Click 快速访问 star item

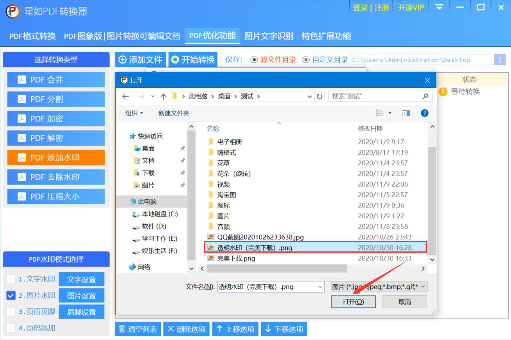146,136
